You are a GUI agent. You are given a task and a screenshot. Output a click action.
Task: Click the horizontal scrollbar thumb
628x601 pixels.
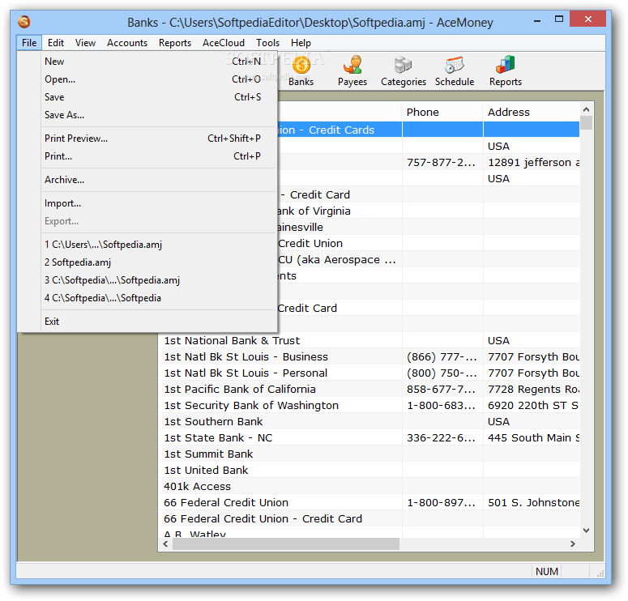pyautogui.click(x=285, y=543)
